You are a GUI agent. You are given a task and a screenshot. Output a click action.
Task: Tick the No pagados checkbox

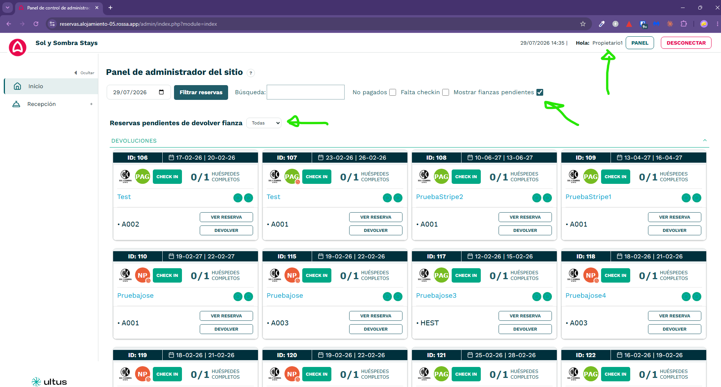pos(393,92)
